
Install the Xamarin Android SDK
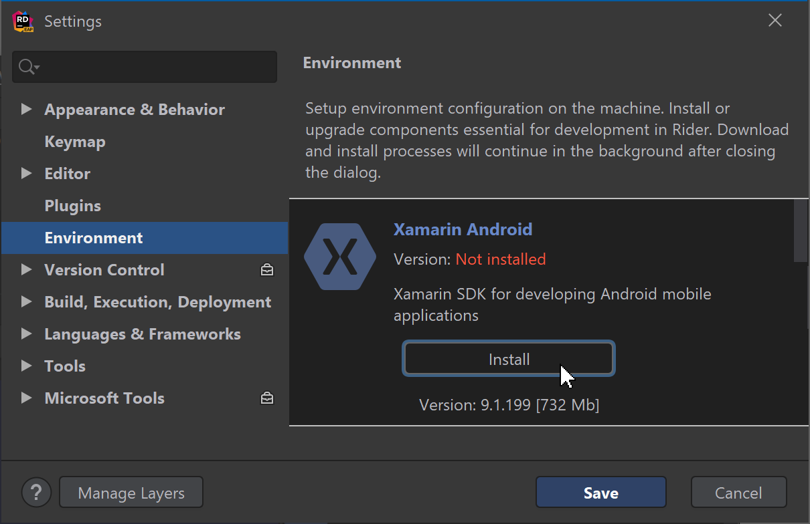coord(508,359)
